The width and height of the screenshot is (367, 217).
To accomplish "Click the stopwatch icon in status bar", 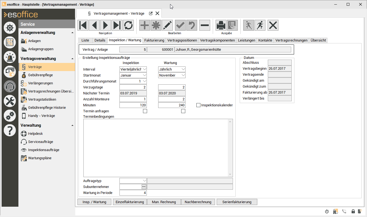I will coord(327,211).
